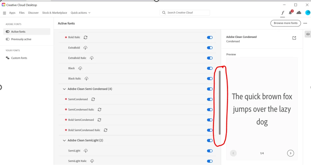The width and height of the screenshot is (311, 165).
Task: Turn off the SemiLight Italic toggle
Action: click(x=210, y=161)
